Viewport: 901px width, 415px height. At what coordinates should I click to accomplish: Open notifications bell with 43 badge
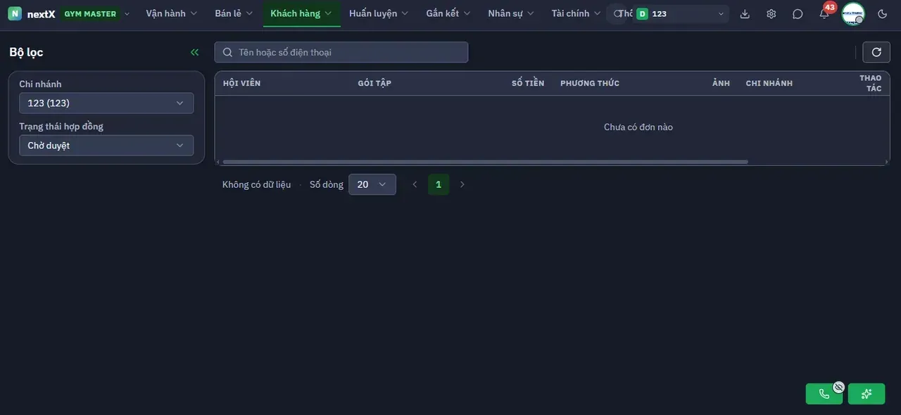click(824, 13)
